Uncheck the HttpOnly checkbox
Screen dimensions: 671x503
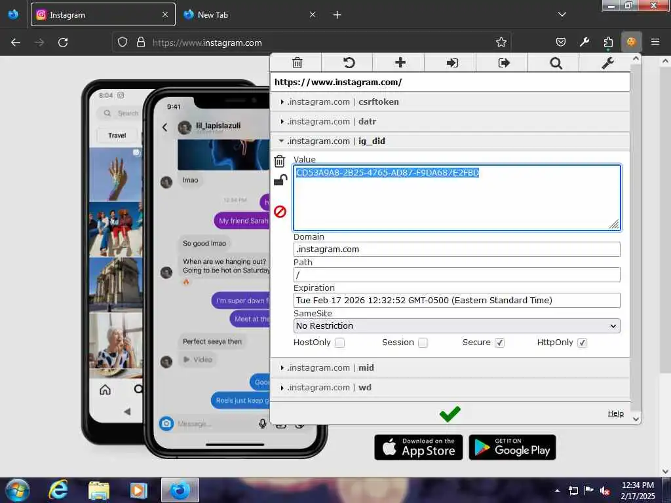tap(582, 343)
